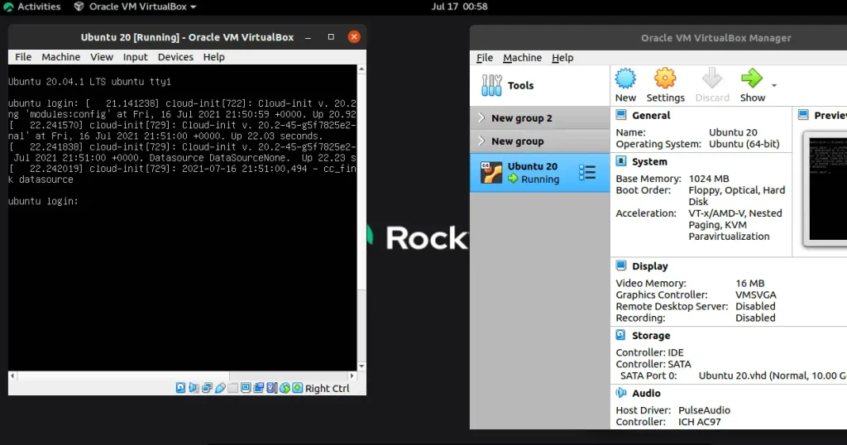Open the Input menu in VM window
Screen dimensions: 847x445
(x=135, y=57)
